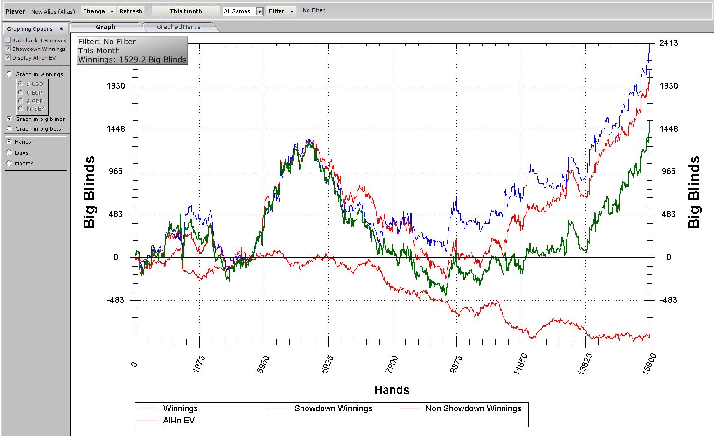The height and width of the screenshot is (436, 714).
Task: Open the Filter dropdown menu
Action: click(x=281, y=11)
